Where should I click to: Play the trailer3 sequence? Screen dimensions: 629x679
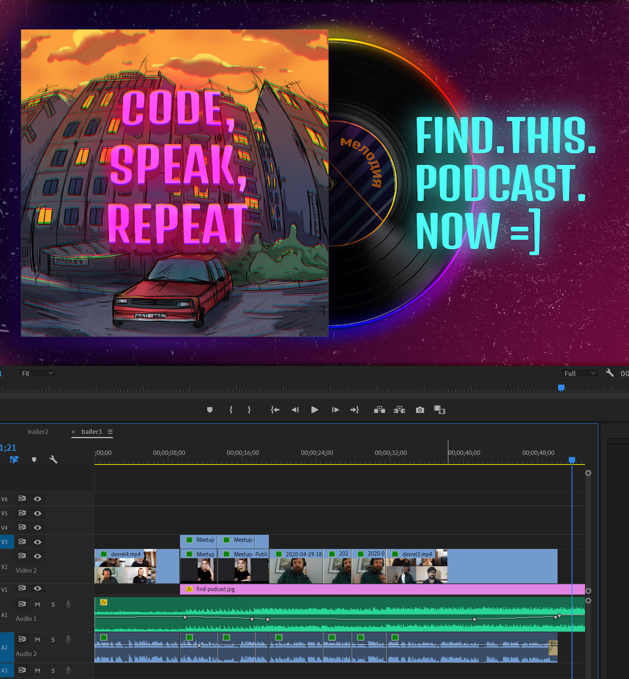315,410
